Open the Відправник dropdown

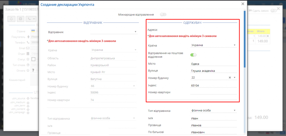114,32
